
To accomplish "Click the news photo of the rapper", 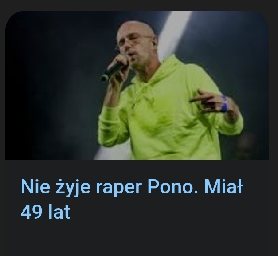I will pyautogui.click(x=137, y=85).
